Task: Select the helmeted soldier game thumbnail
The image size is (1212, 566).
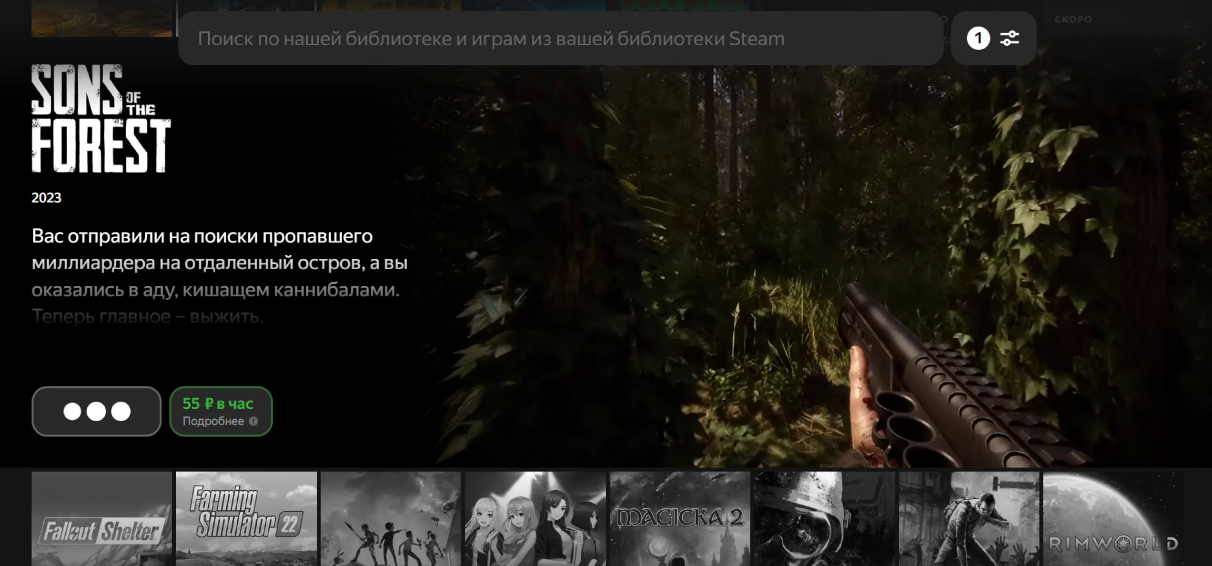Action: click(x=824, y=518)
